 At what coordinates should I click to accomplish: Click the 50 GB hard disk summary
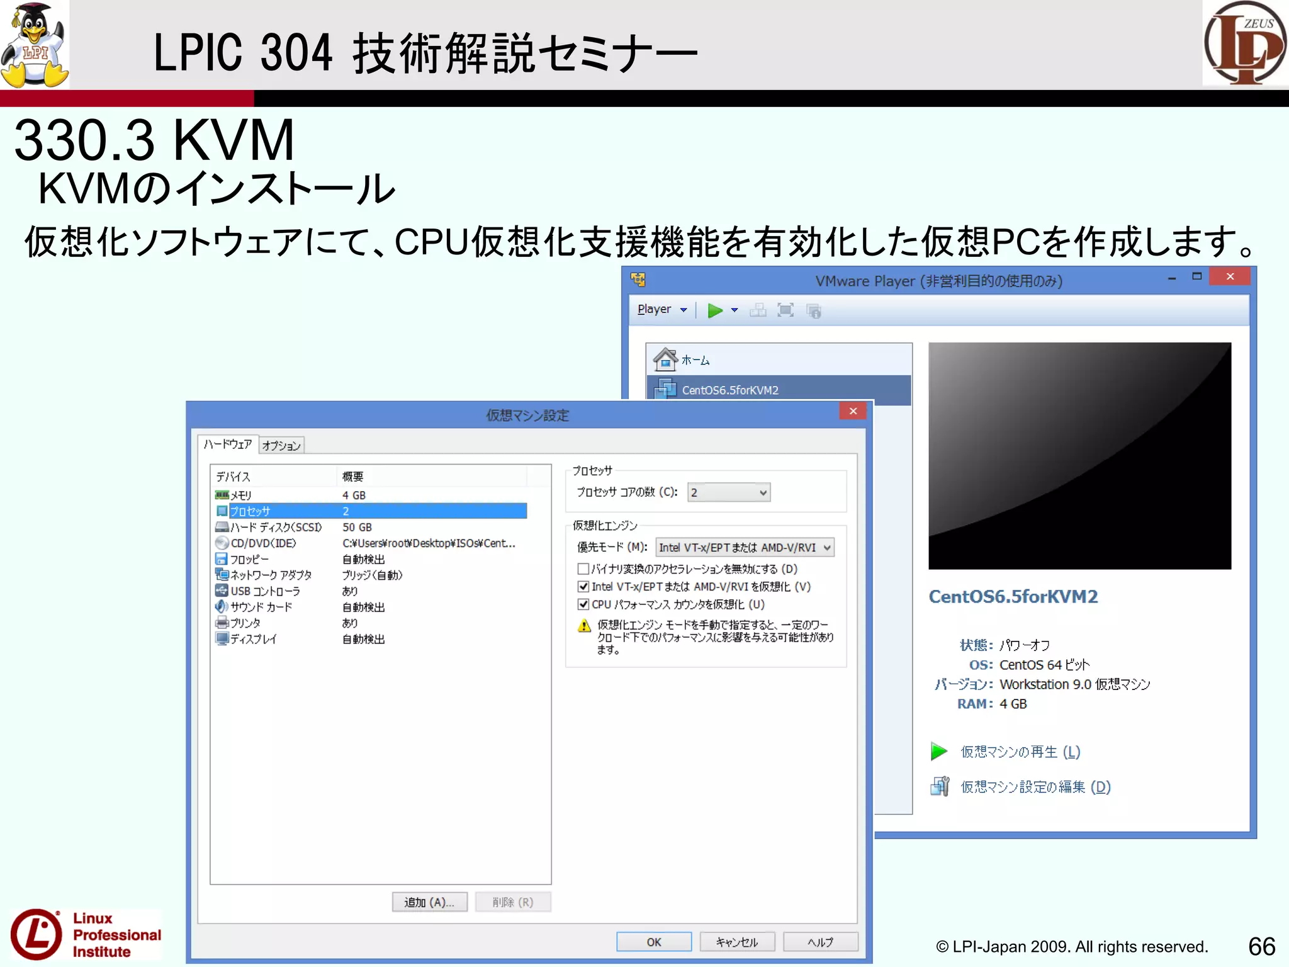click(357, 527)
